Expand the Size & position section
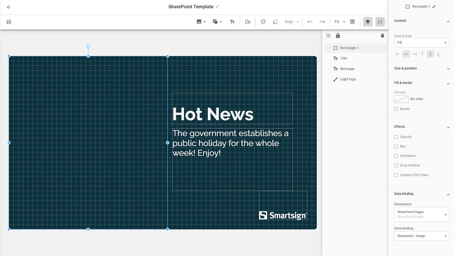455x256 pixels. click(x=421, y=68)
